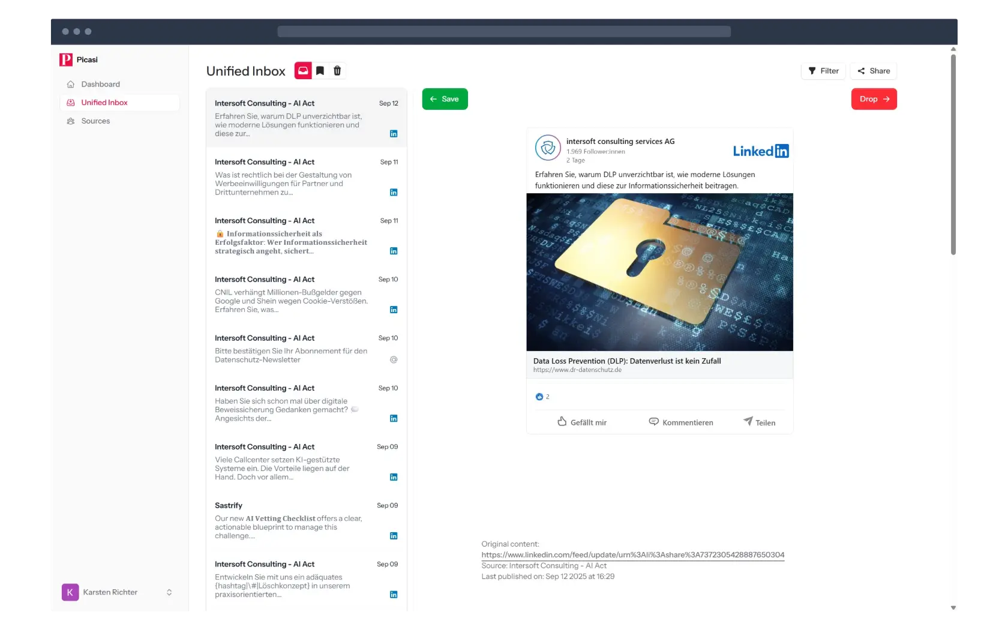Open Informationssicherheit als Erfolgsfaktor message
The image size is (1008, 630).
(306, 236)
